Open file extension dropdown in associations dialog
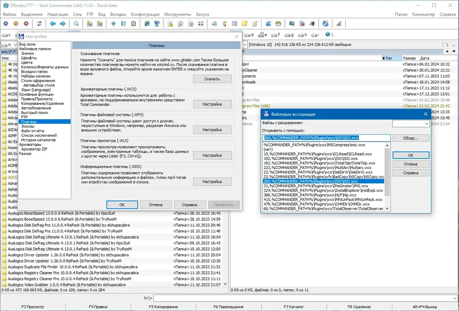Image resolution: width=459 pixels, height=311 pixels. pos(411,124)
